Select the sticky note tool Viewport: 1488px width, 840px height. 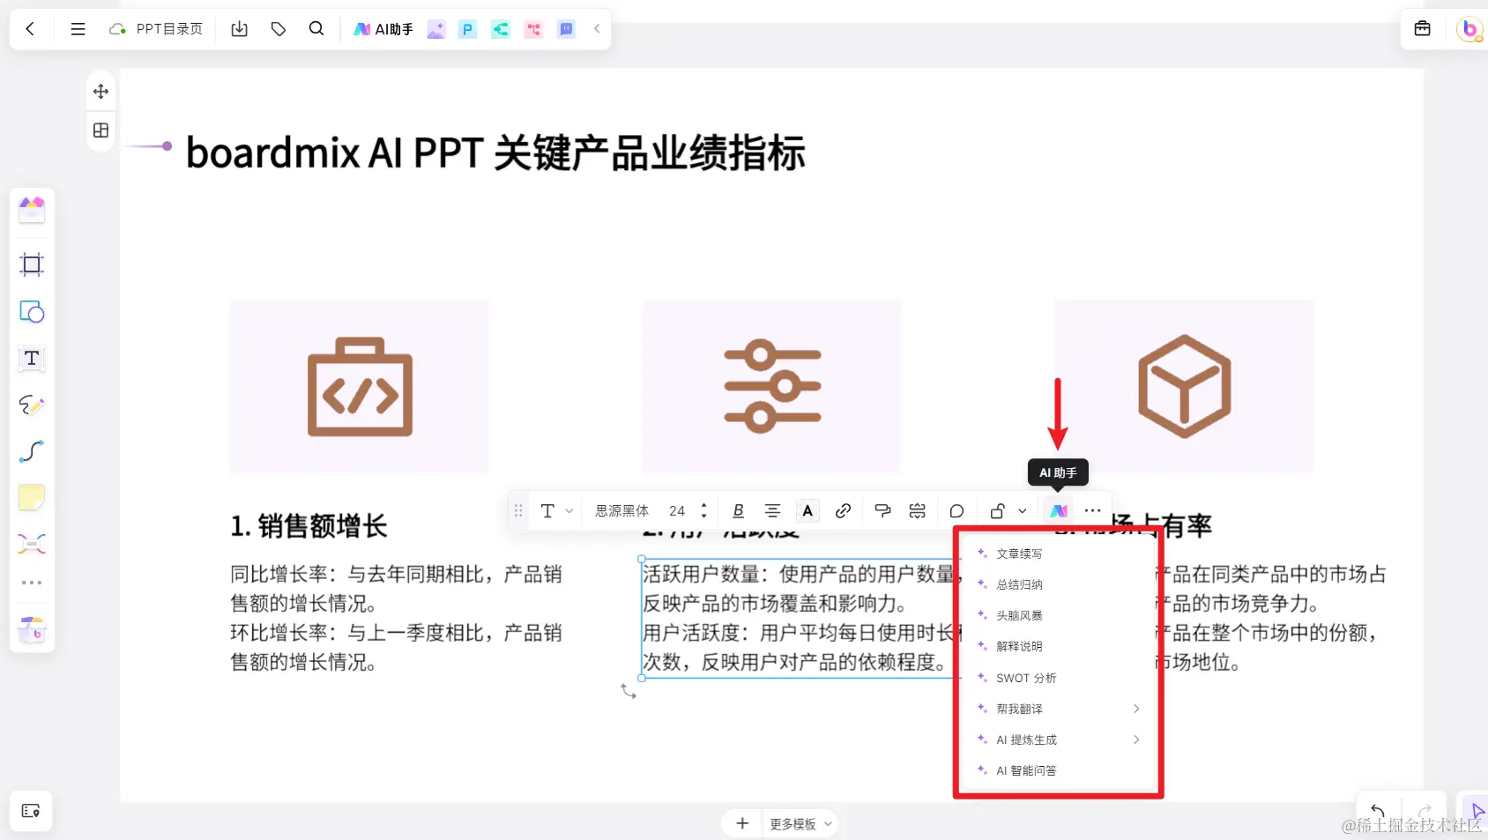click(x=32, y=498)
